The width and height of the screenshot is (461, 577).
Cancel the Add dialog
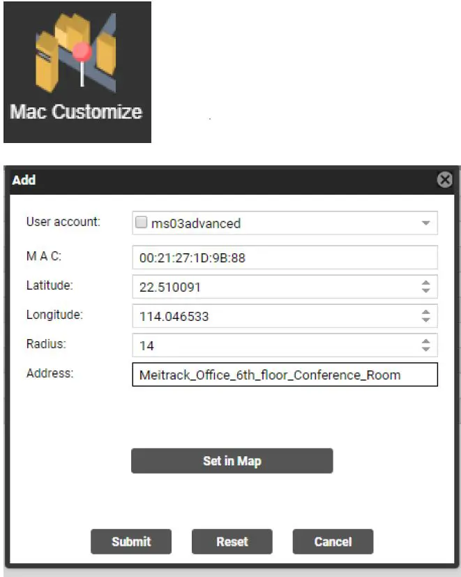pos(333,541)
